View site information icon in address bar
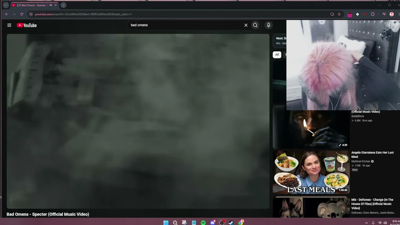The image size is (400, 225). click(x=31, y=14)
